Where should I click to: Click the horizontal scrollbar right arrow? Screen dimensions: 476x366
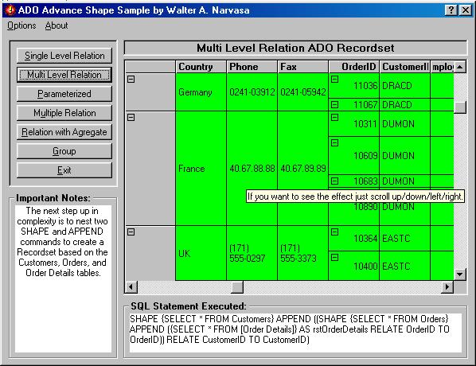tap(447, 286)
